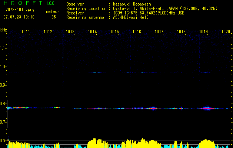Click the kHz axis unit label
Viewport: 233px width, 148px height.
tap(3, 30)
